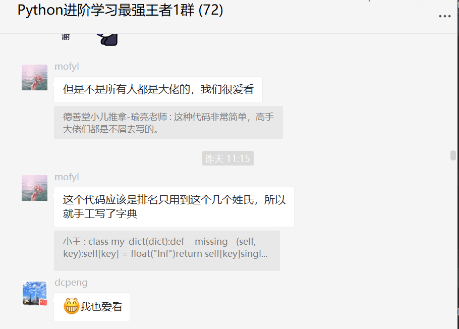
Task: Click the chat scrollbar thumb
Action: [x=453, y=155]
